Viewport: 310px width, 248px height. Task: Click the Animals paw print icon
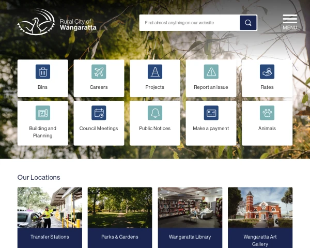267,113
